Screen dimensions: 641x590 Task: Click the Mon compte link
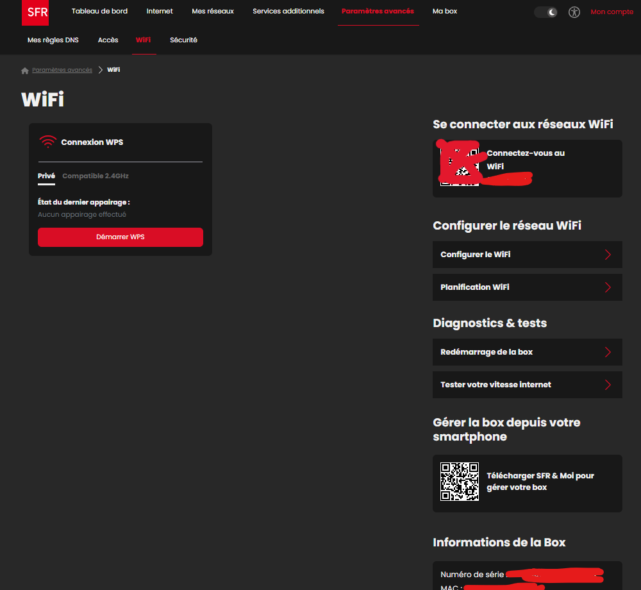pos(612,12)
